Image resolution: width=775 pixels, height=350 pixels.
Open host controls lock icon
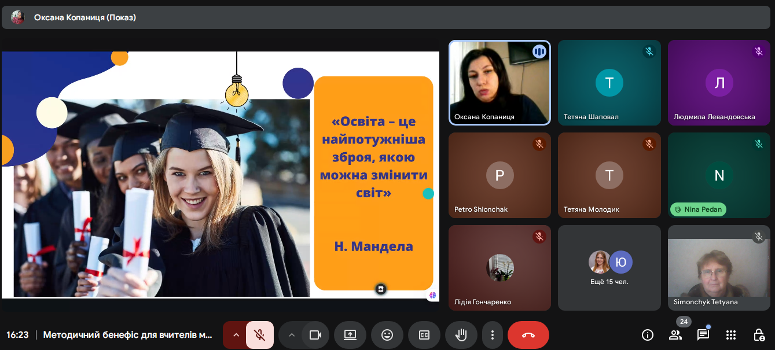[758, 335]
